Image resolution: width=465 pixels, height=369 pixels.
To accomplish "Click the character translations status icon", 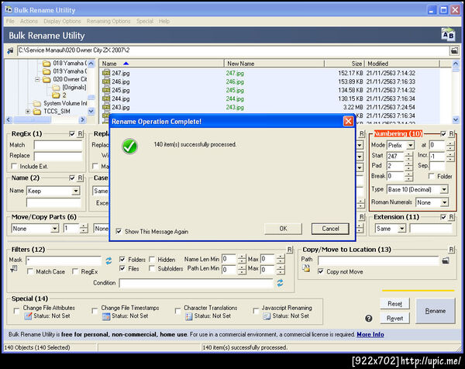I will (188, 316).
